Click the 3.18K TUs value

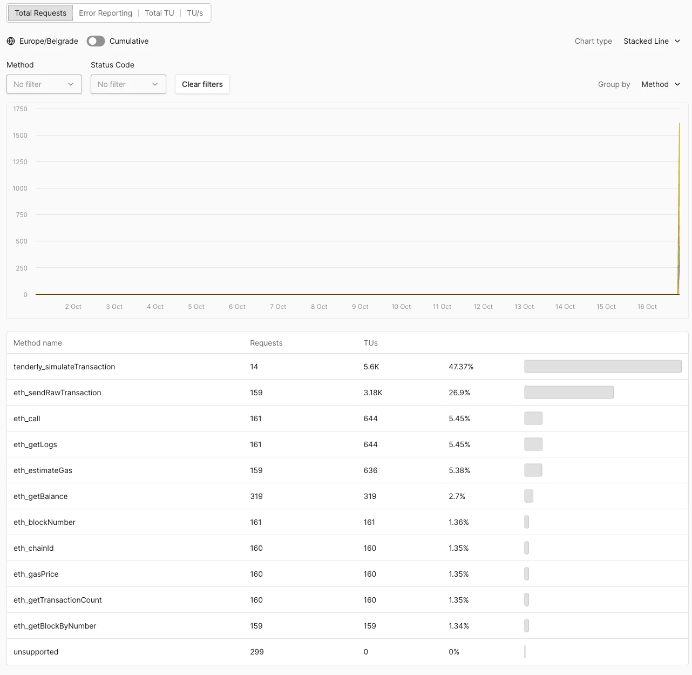tap(373, 393)
